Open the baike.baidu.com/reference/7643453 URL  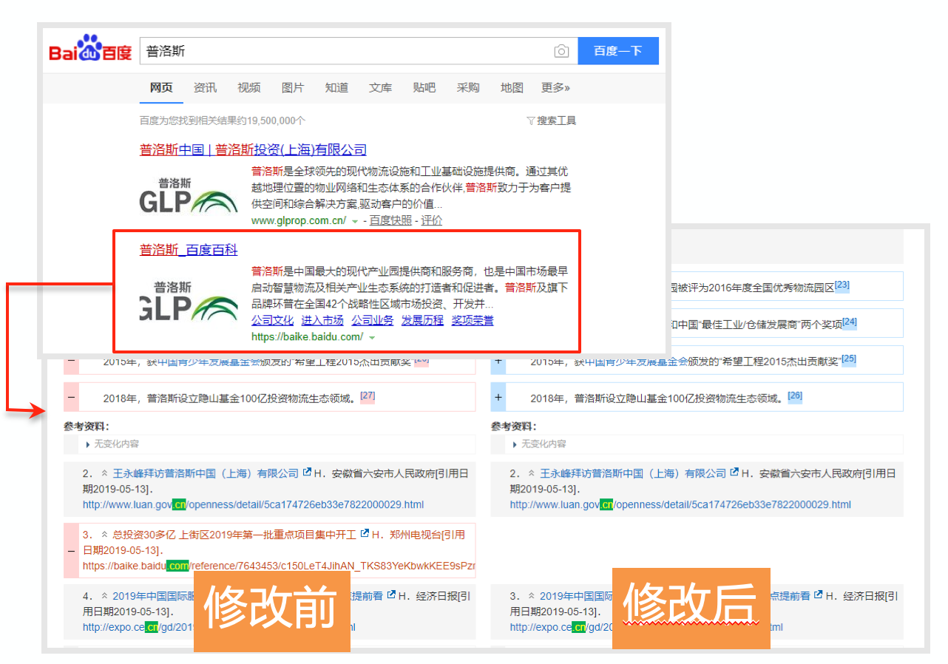[x=279, y=566]
